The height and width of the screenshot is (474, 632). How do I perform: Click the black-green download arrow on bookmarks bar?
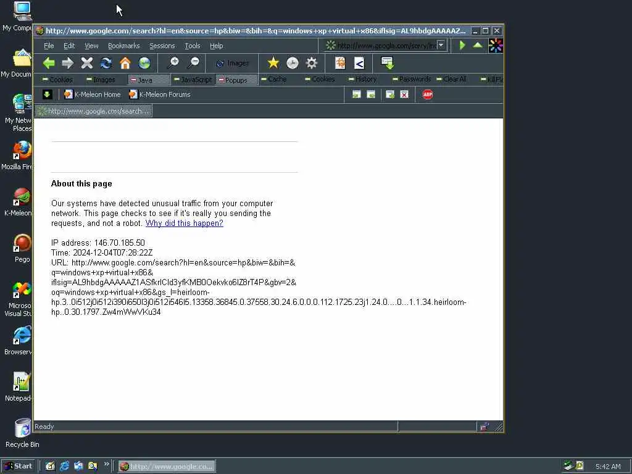coord(47,94)
